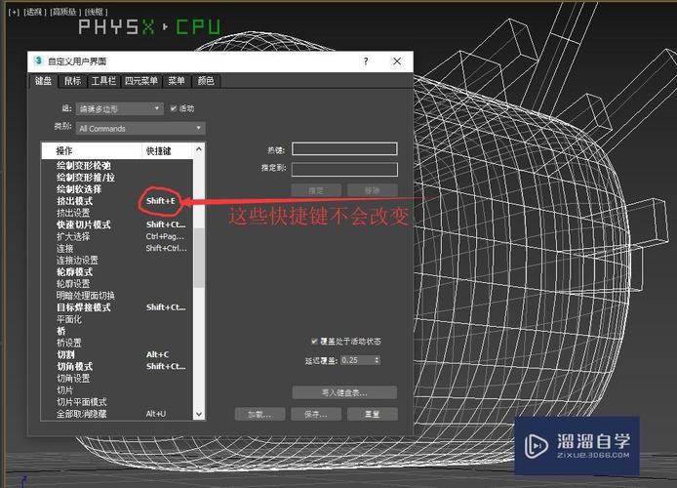Open the 工具栏 tab
The height and width of the screenshot is (488, 677).
coord(103,81)
